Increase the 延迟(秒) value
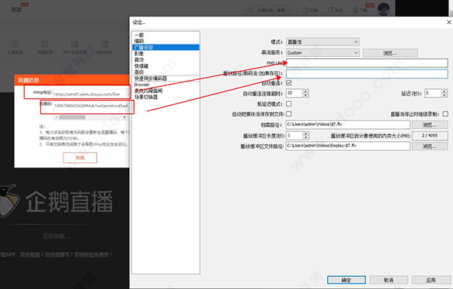 (445, 91)
